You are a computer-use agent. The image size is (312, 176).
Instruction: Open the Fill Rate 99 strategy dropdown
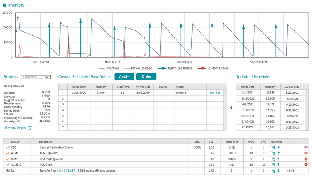[x=36, y=77]
